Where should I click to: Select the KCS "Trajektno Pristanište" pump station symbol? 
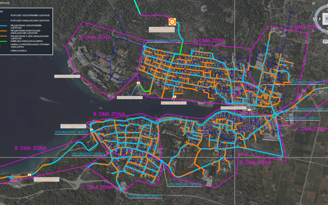point(29,175)
